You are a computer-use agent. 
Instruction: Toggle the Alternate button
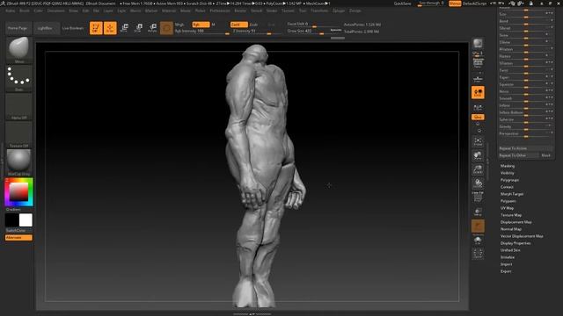(18, 238)
